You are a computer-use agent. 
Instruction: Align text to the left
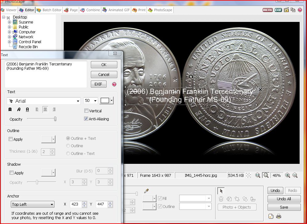(37, 110)
